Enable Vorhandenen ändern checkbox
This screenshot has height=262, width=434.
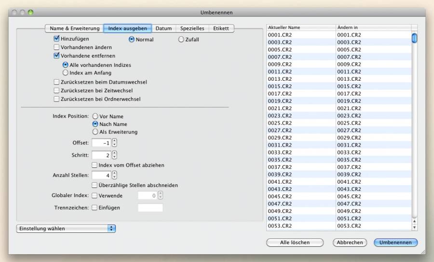click(56, 47)
